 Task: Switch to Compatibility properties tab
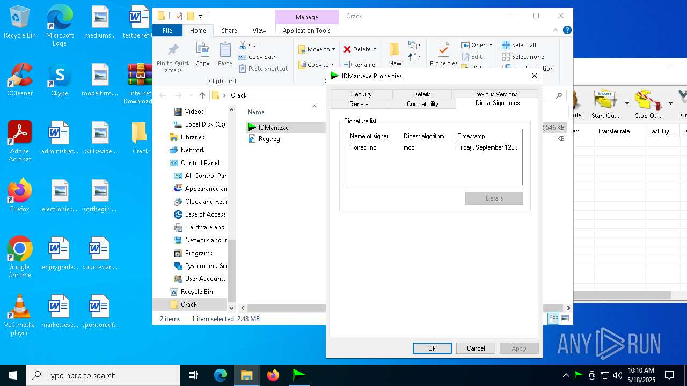[422, 104]
